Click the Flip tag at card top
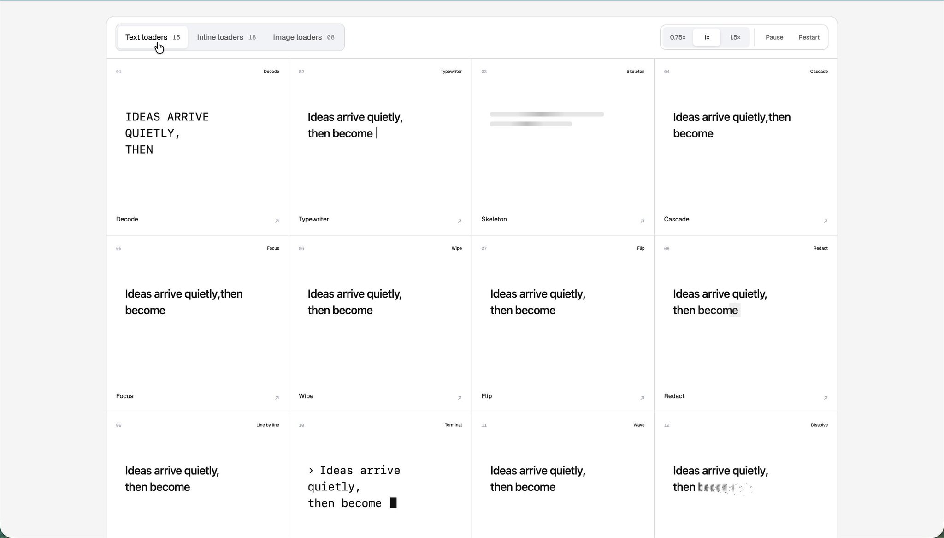 click(x=641, y=248)
